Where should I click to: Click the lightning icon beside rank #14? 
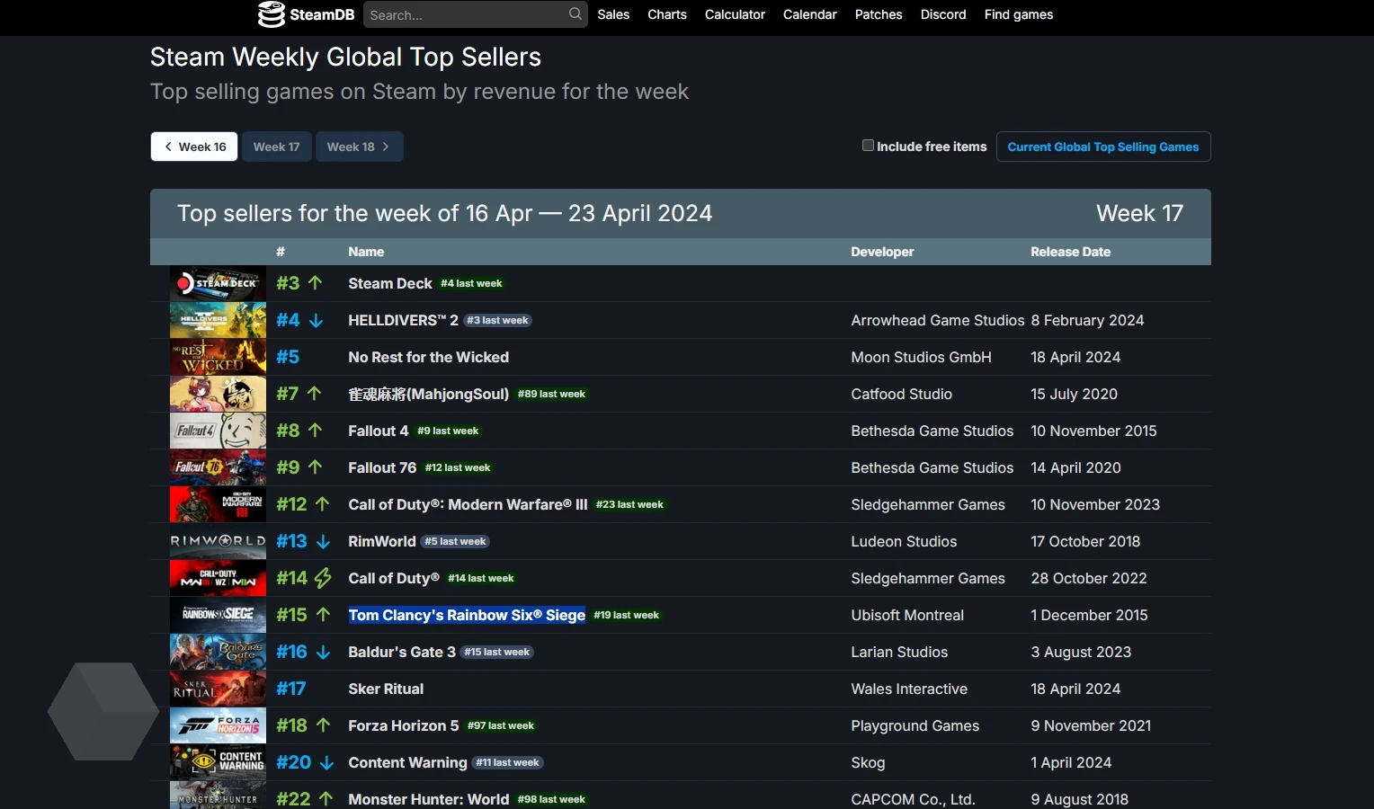[323, 578]
